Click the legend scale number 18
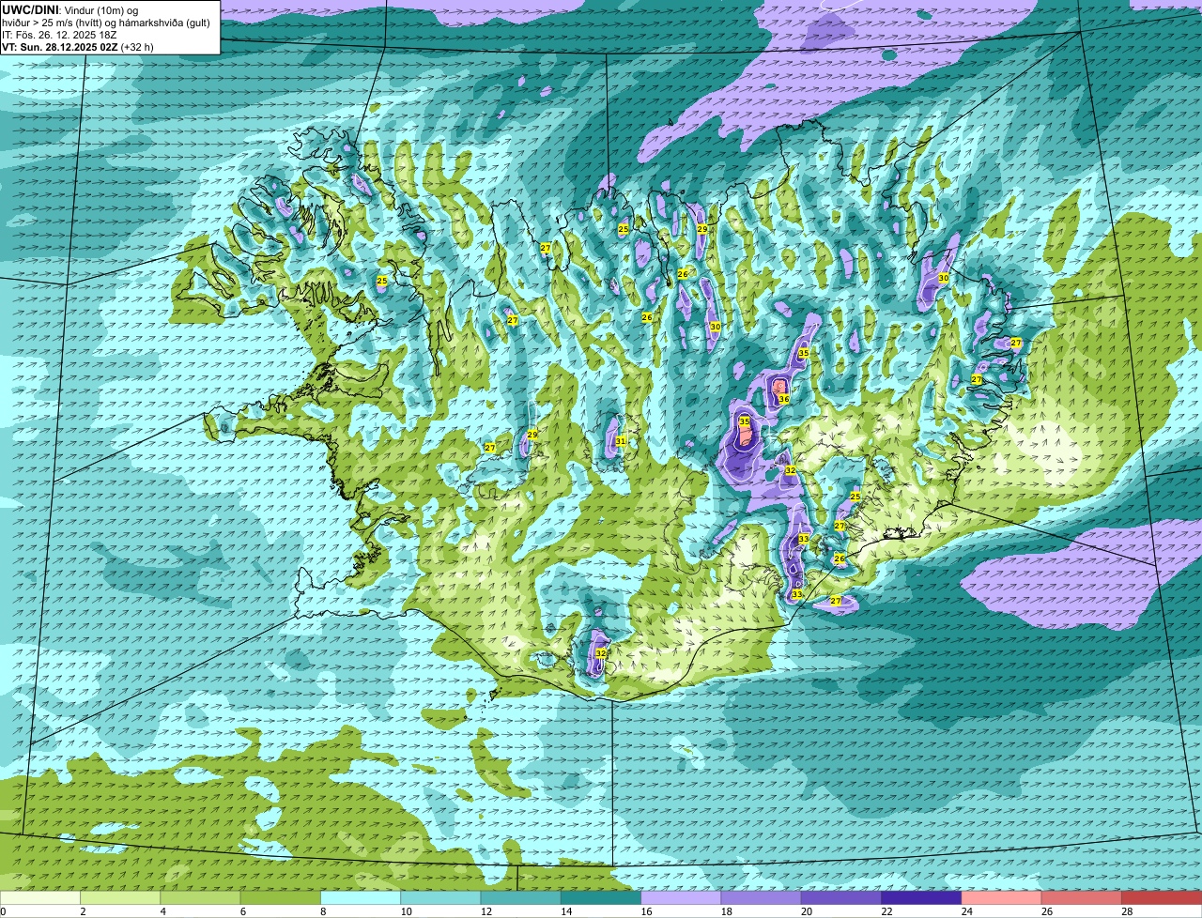Image resolution: width=1202 pixels, height=918 pixels. point(727,911)
